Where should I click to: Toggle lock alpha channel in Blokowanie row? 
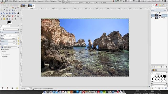click(x=160, y=13)
